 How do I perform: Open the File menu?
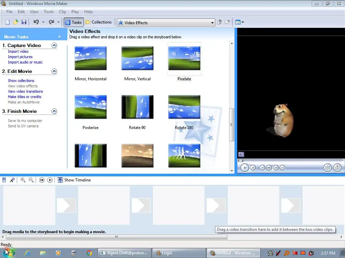tap(9, 12)
